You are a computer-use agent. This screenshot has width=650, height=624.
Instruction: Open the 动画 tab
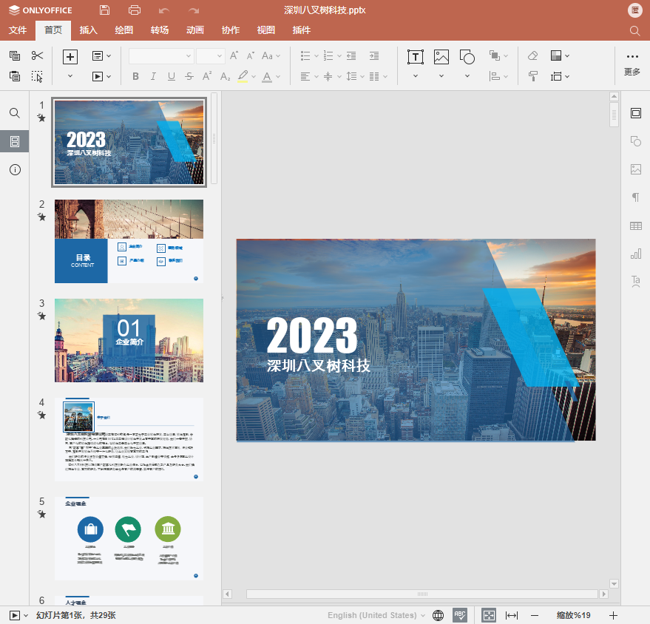click(195, 30)
